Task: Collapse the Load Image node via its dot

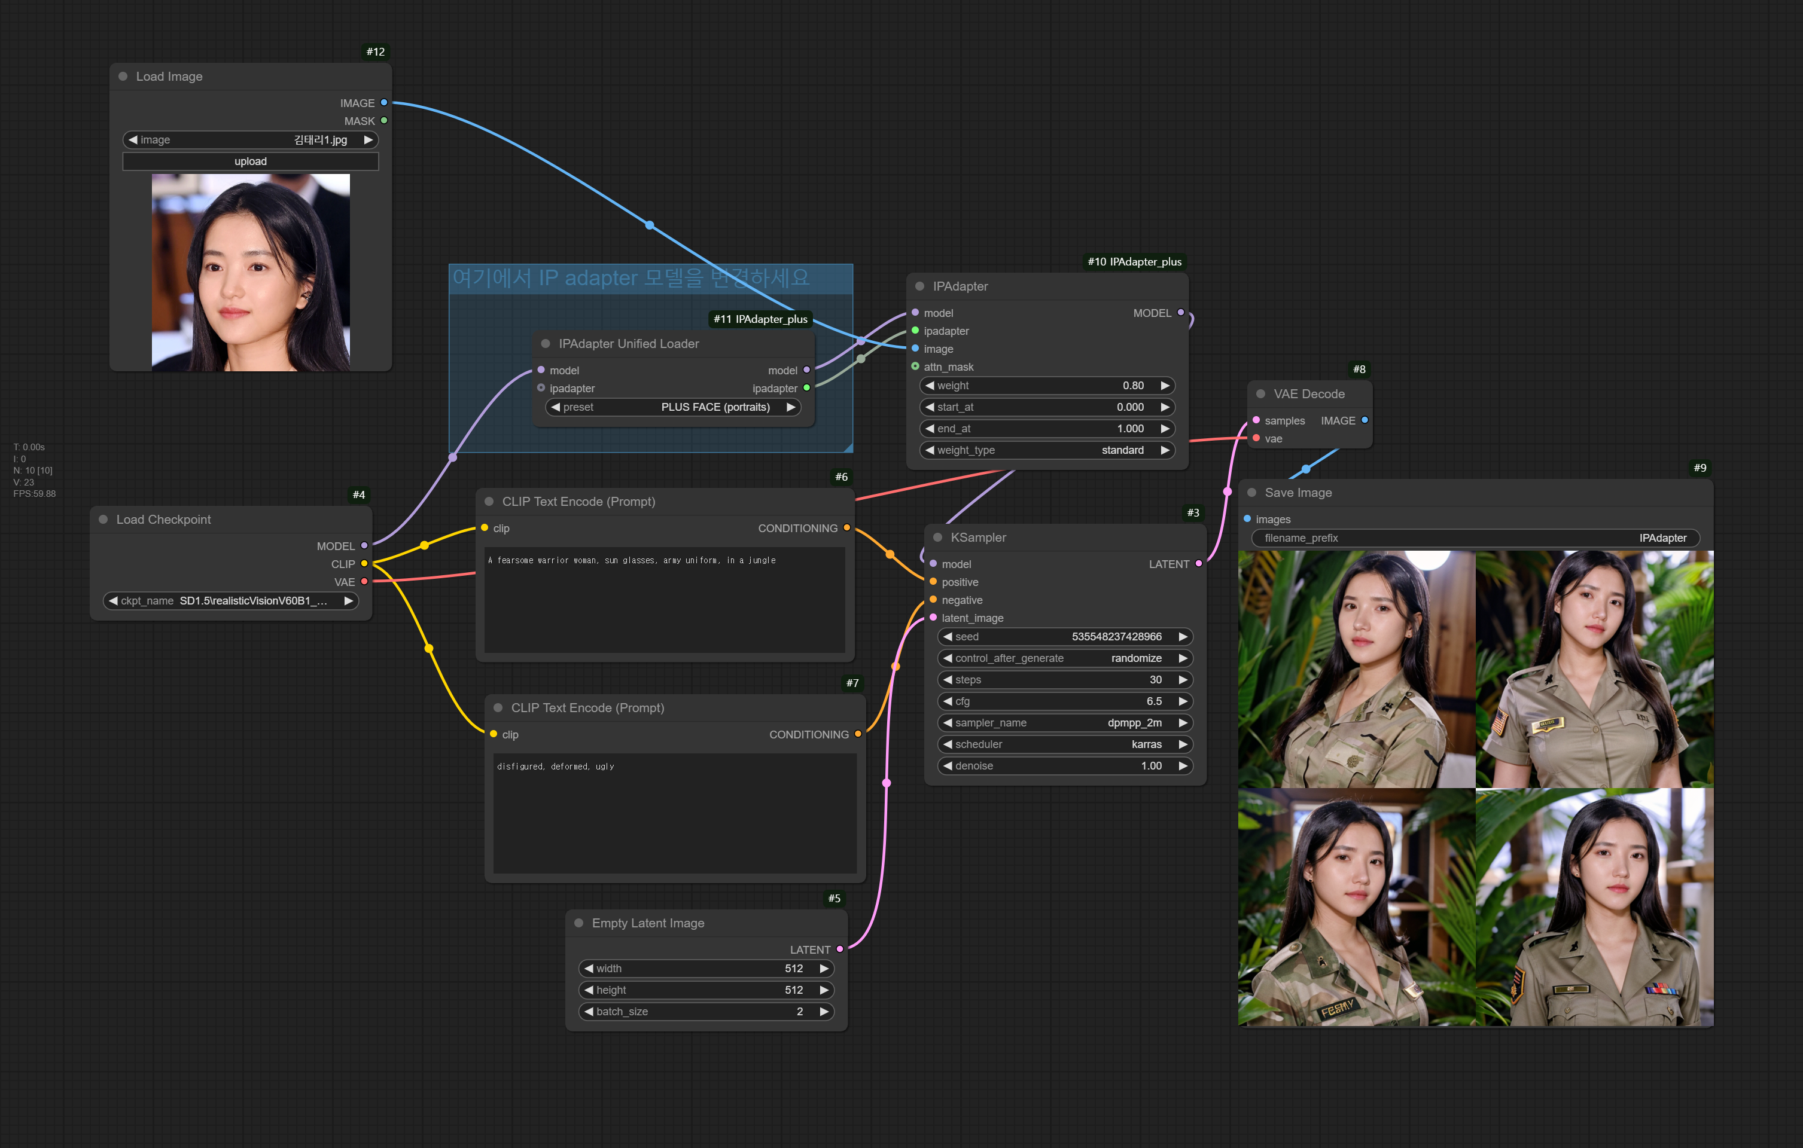Action: (x=123, y=77)
